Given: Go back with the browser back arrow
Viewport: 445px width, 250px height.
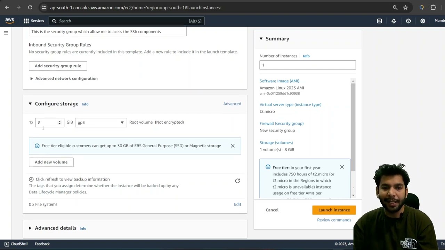Looking at the screenshot, I should coord(7,7).
